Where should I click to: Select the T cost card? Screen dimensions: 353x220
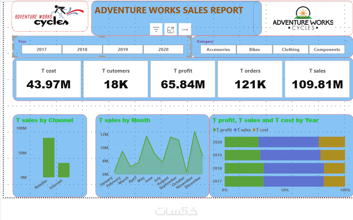(49, 79)
